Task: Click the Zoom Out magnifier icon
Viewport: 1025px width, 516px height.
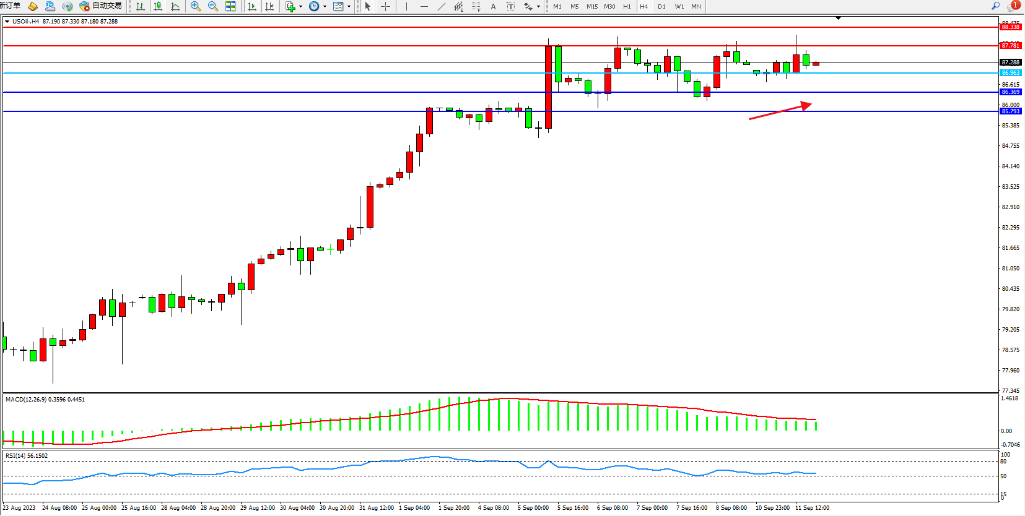Action: click(213, 6)
